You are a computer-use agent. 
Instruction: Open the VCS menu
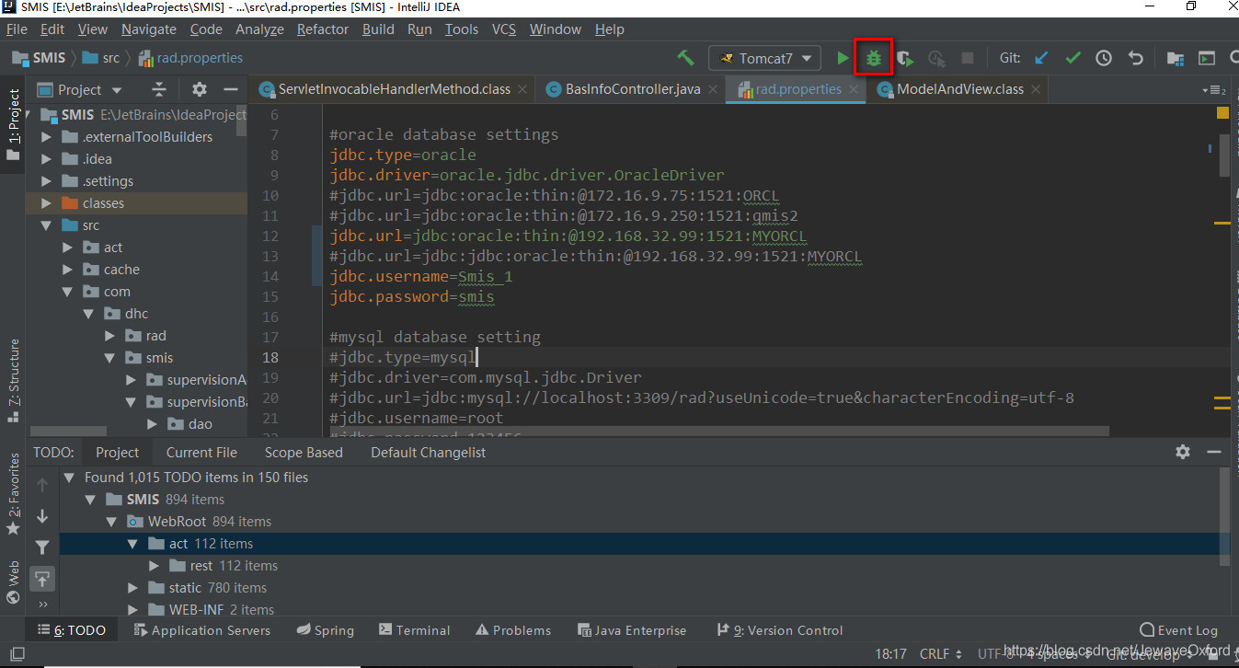point(504,29)
